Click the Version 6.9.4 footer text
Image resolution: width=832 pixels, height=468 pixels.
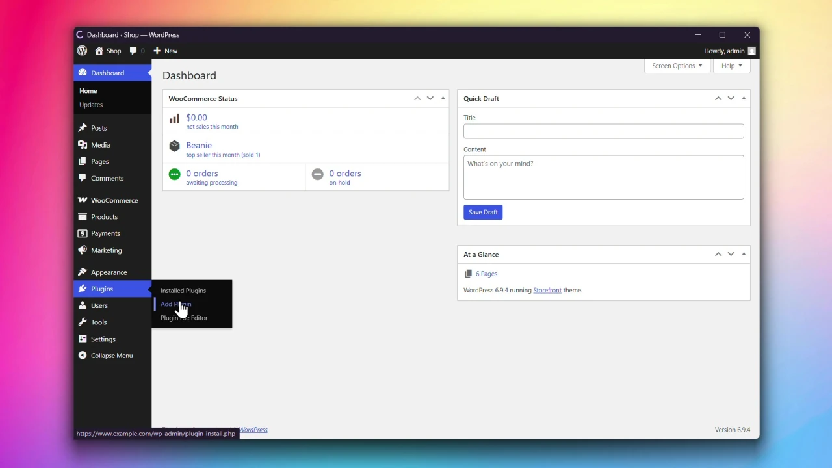(x=733, y=430)
